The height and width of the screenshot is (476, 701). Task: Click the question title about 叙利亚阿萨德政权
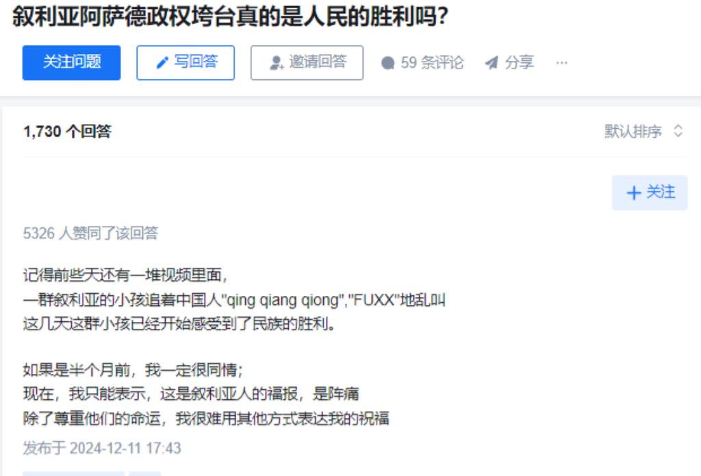pyautogui.click(x=230, y=16)
